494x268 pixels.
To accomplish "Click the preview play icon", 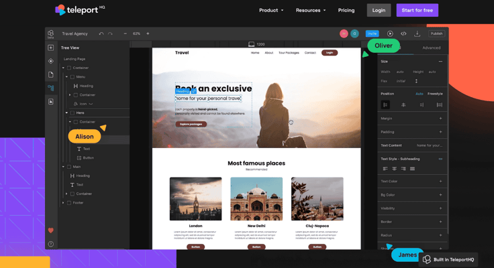I will click(390, 33).
